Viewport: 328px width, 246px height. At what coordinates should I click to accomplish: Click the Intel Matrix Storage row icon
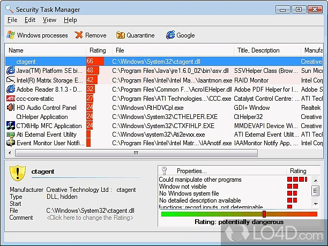(11, 80)
